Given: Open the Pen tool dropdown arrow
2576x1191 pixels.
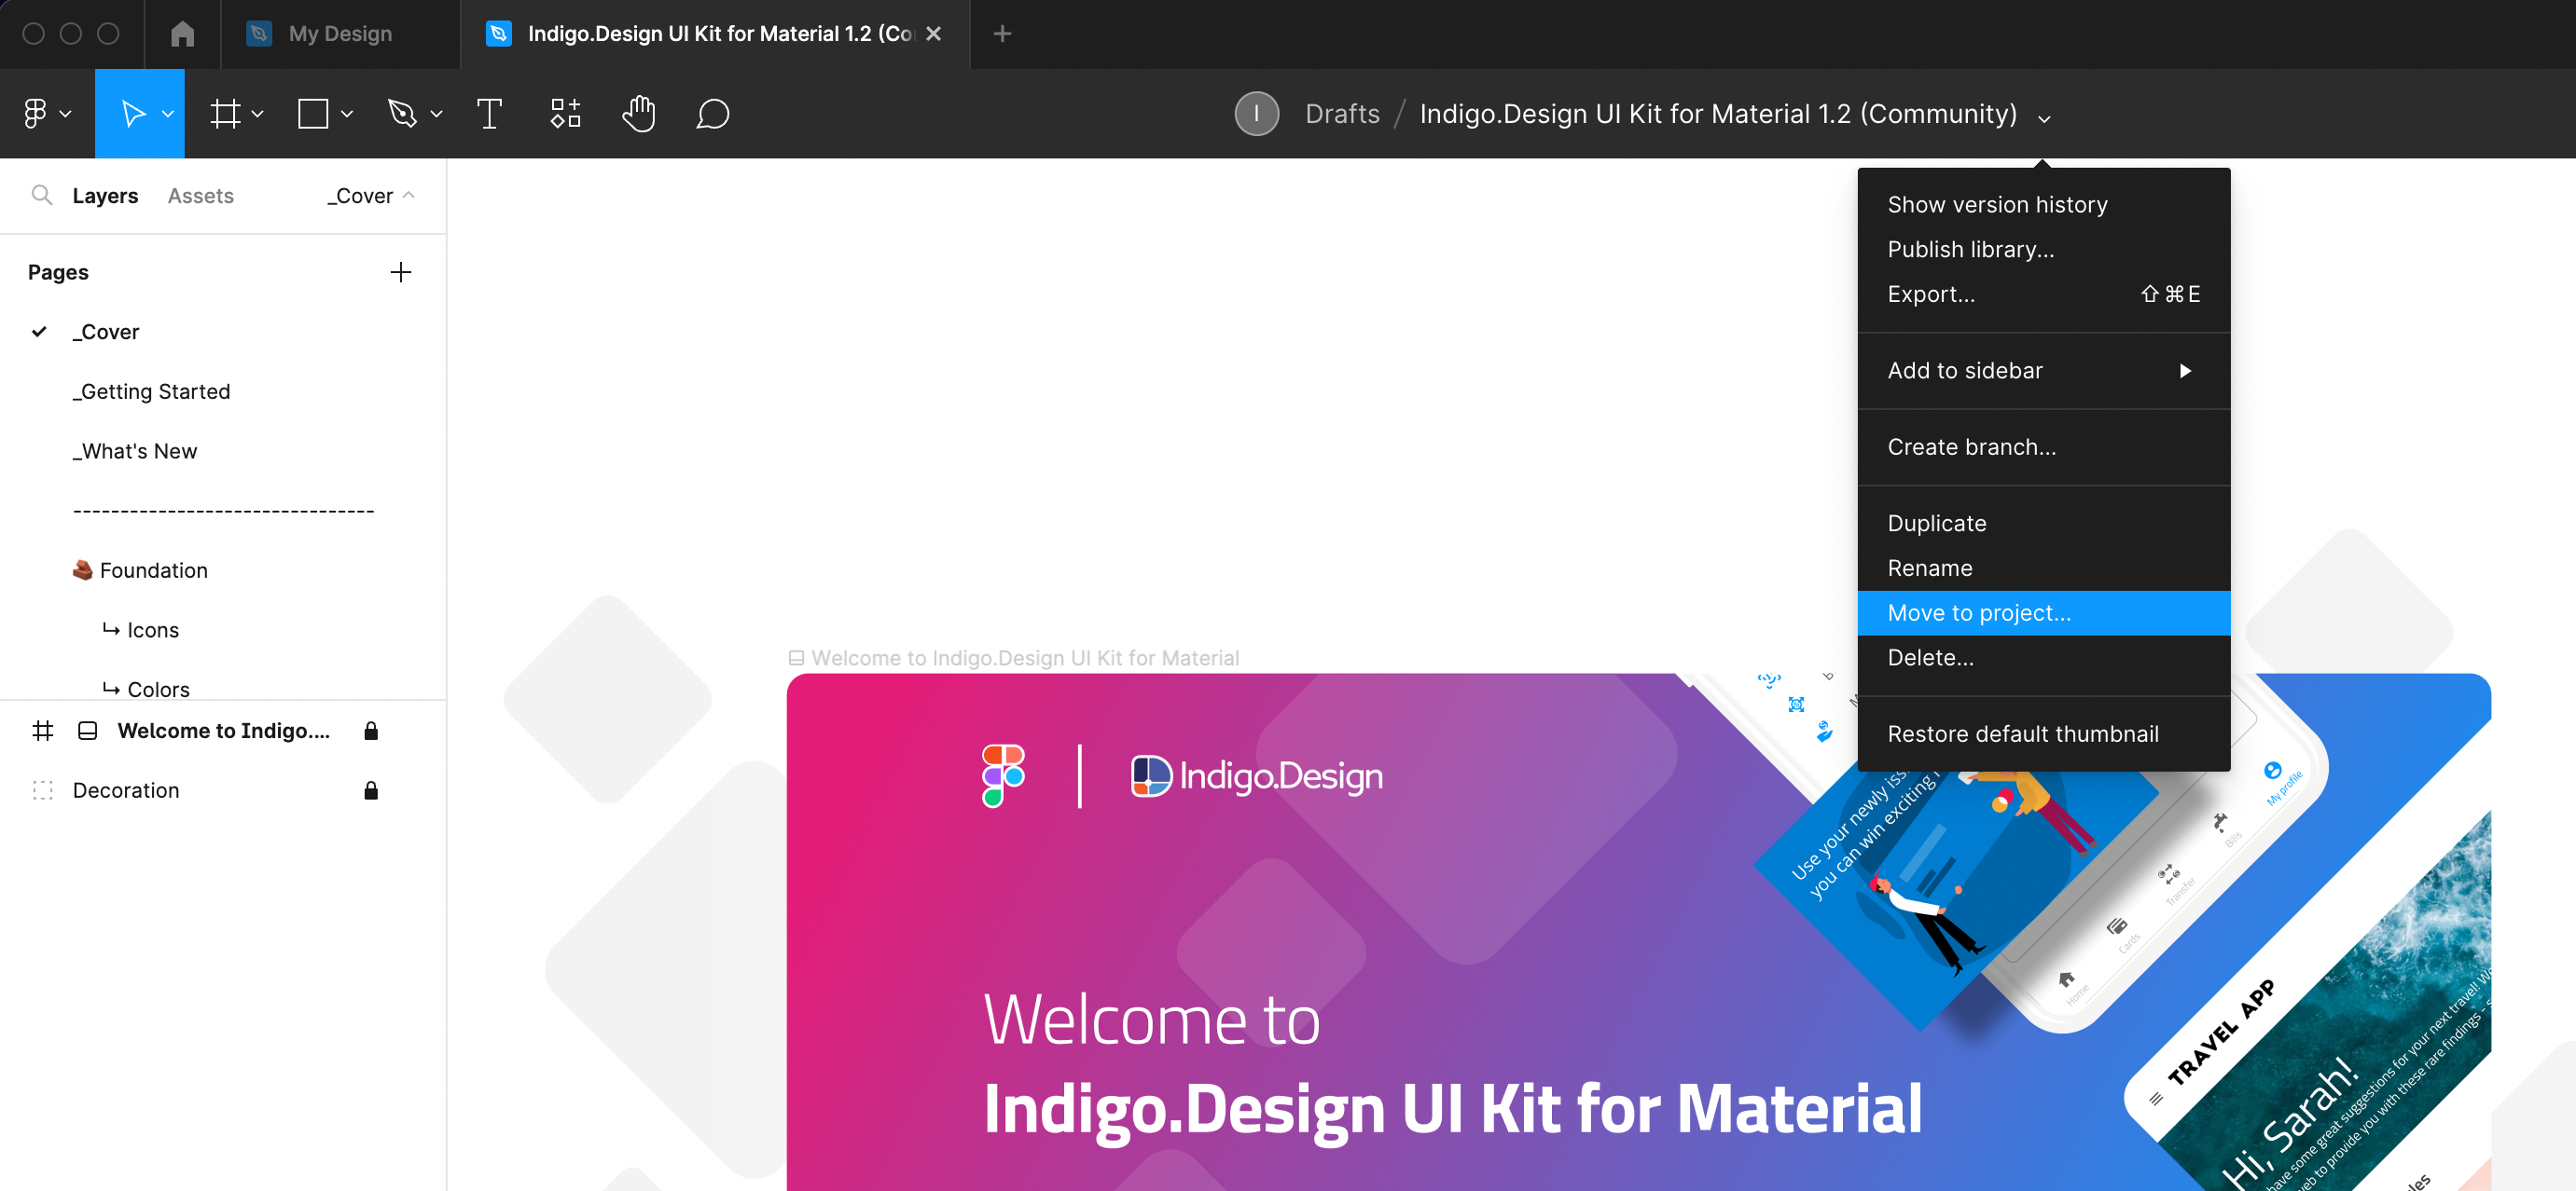Looking at the screenshot, I should [x=436, y=114].
